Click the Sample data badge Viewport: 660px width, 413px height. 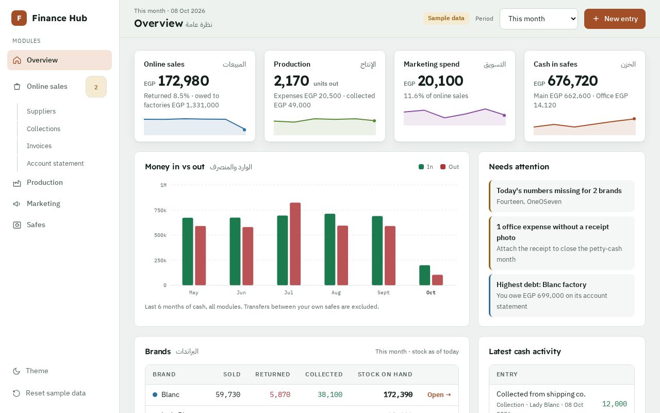click(446, 19)
